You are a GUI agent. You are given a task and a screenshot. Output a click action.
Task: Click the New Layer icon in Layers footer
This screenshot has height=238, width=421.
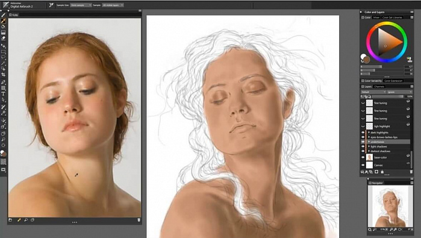pos(370,172)
